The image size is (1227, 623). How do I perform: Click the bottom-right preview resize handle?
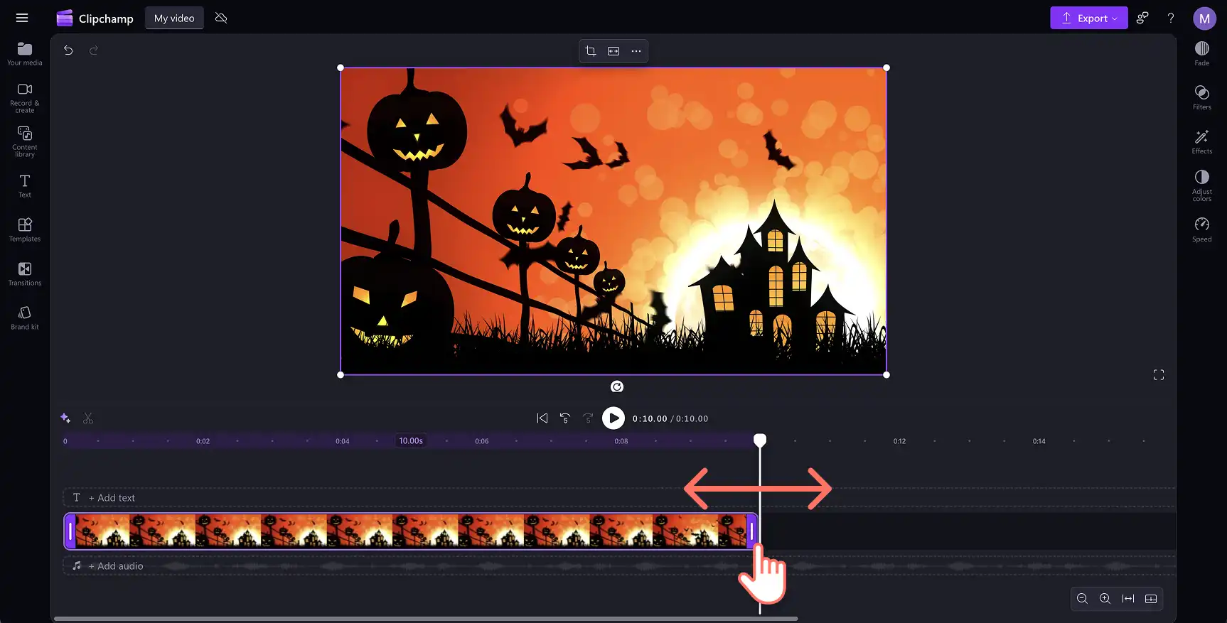point(886,375)
